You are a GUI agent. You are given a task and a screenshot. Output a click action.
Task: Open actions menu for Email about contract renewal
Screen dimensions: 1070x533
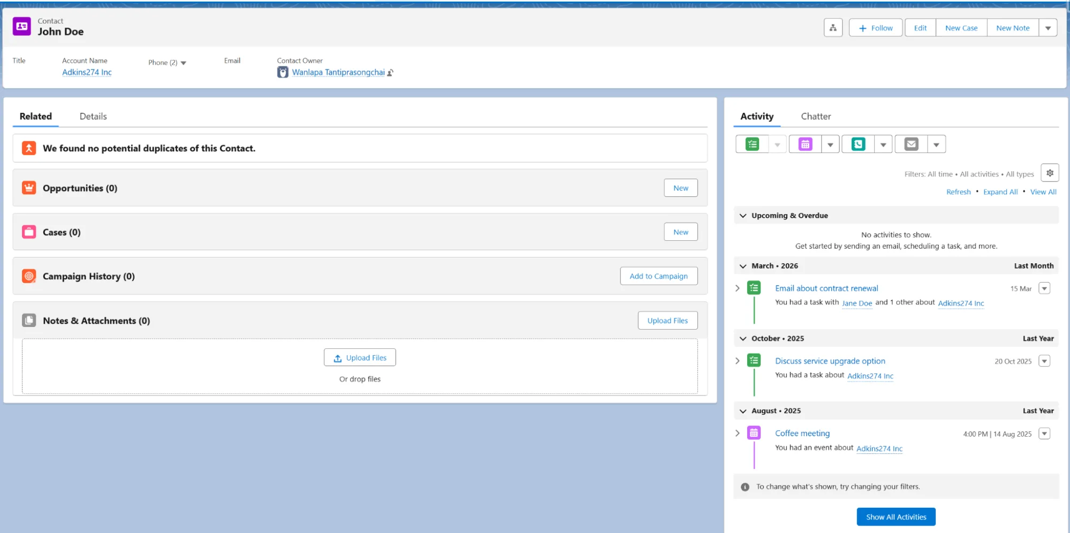point(1044,288)
